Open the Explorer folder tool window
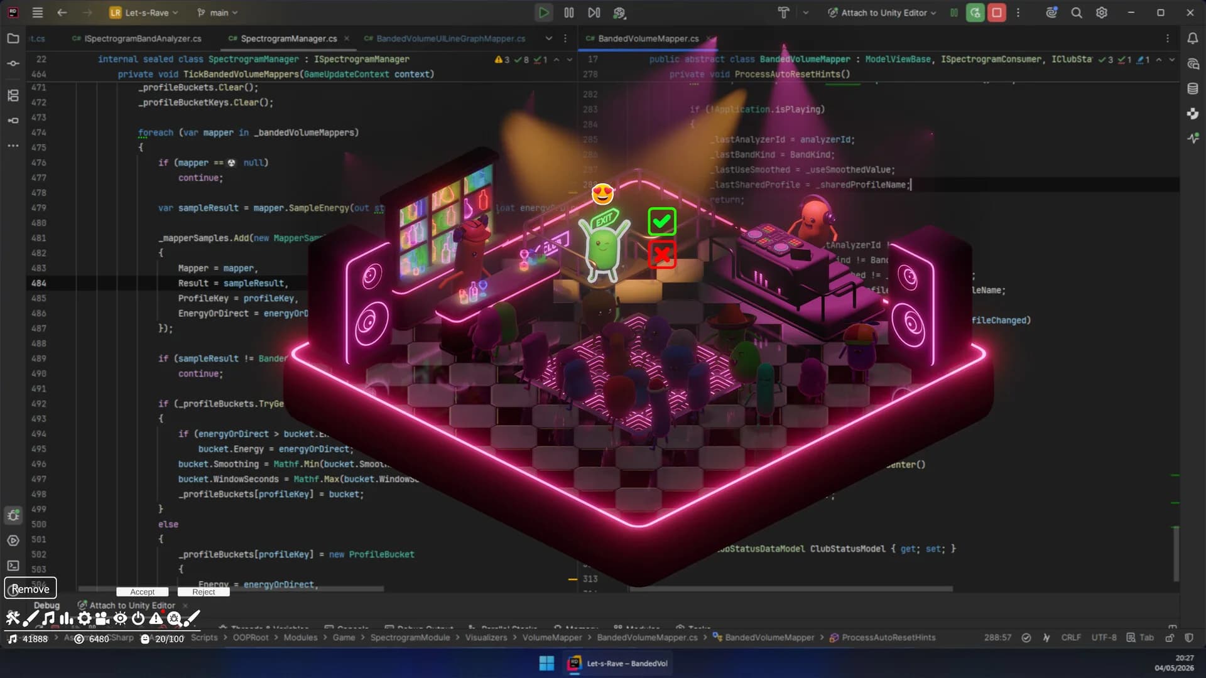The width and height of the screenshot is (1206, 678). tap(13, 38)
